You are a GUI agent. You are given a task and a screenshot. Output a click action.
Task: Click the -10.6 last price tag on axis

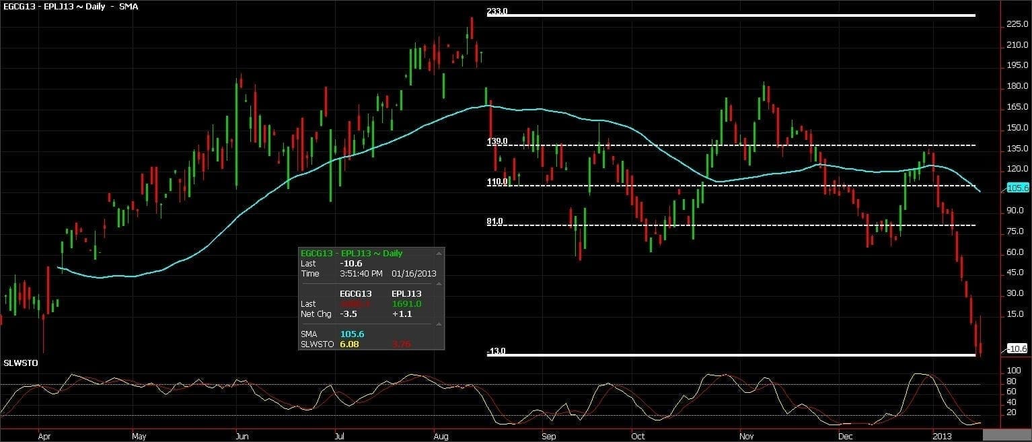tap(1017, 348)
